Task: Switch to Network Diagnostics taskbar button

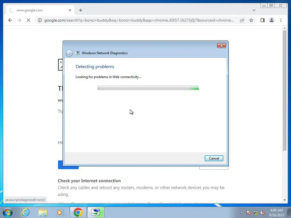Action: point(95,212)
